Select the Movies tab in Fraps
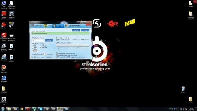The width and height of the screenshot is (197, 111). tap(58, 26)
